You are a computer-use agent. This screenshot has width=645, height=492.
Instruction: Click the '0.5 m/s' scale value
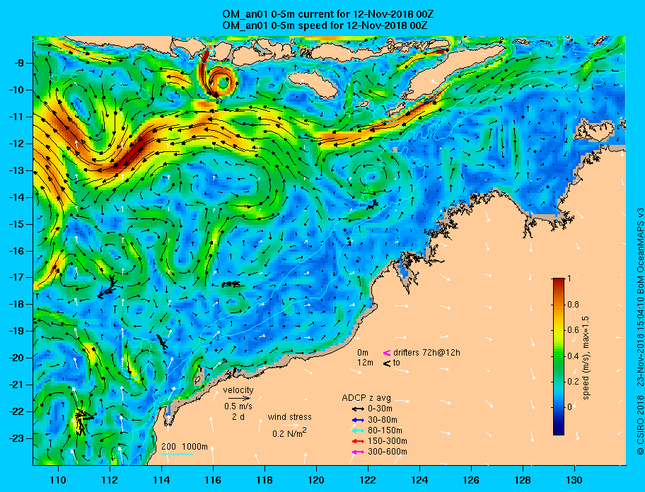tap(238, 406)
